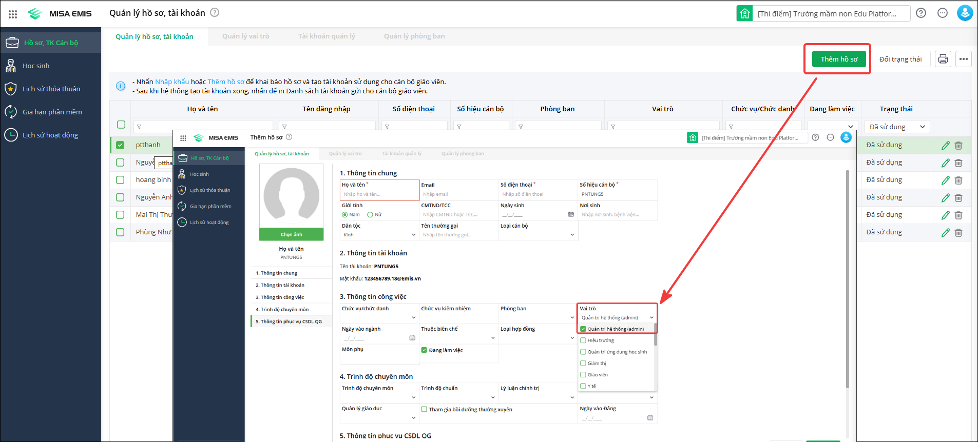978x442 pixels.
Task: Click the chat bubble icon in Thêm hồ sơ window header
Action: (831, 137)
